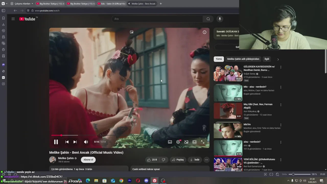Select Melike Şahin adlı yükleyiciden chip
This screenshot has width=327, height=184.
pos(243,59)
